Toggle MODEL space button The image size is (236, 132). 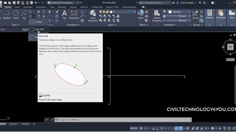[134, 128]
